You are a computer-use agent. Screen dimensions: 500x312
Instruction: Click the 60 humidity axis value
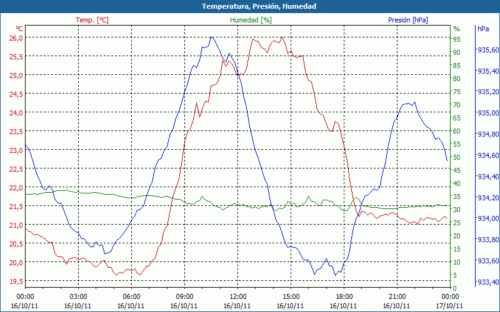click(457, 131)
